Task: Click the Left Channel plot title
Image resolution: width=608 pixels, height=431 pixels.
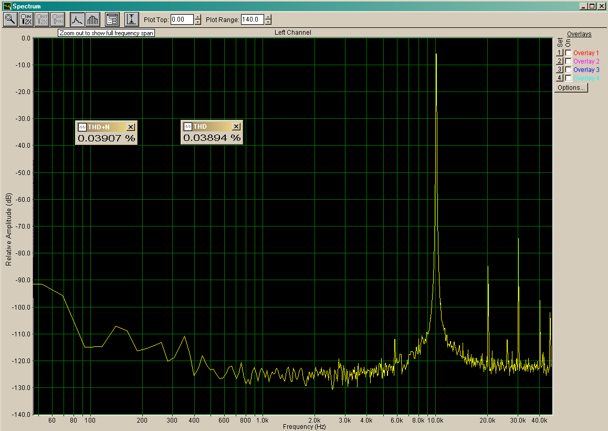Action: point(293,33)
